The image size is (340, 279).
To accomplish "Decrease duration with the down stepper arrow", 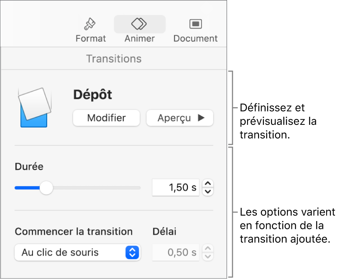I will coord(208,192).
